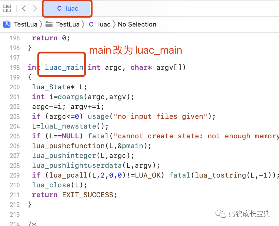Image resolution: width=279 pixels, height=226 pixels.
Task: Set a breakpoint on line number 204
Action: (x=15, y=126)
